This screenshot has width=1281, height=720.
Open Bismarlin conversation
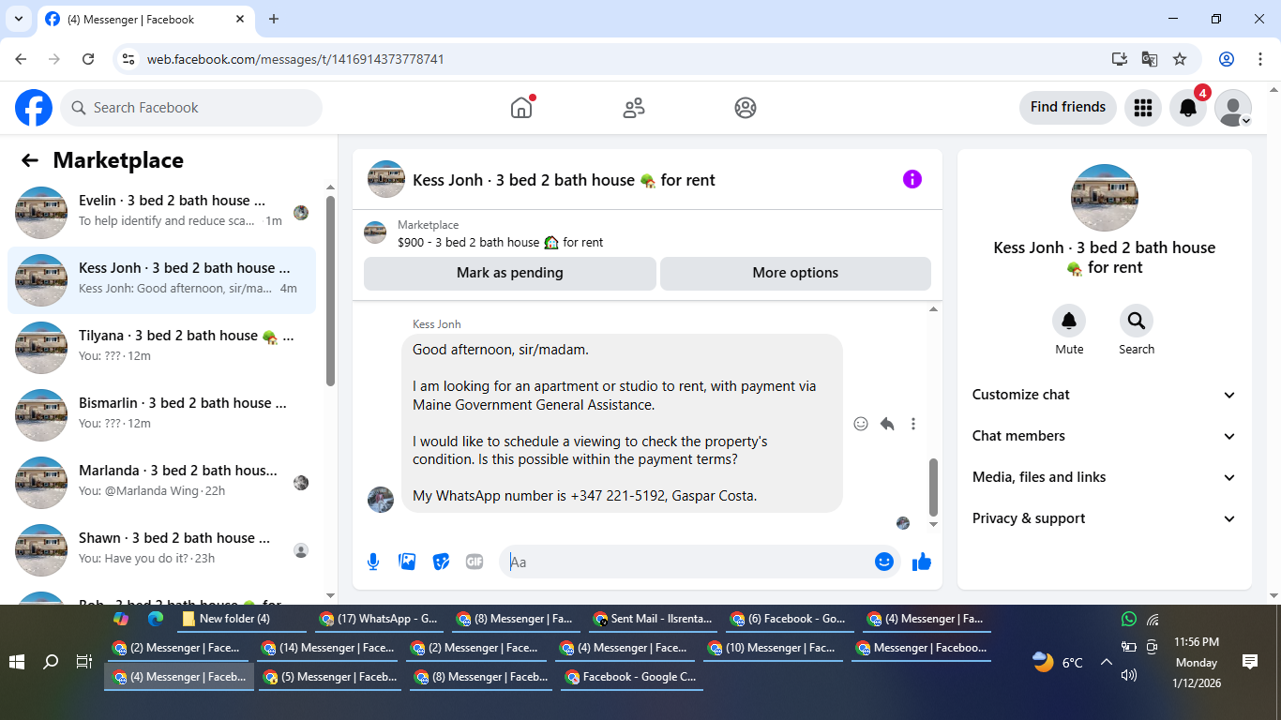click(x=162, y=415)
